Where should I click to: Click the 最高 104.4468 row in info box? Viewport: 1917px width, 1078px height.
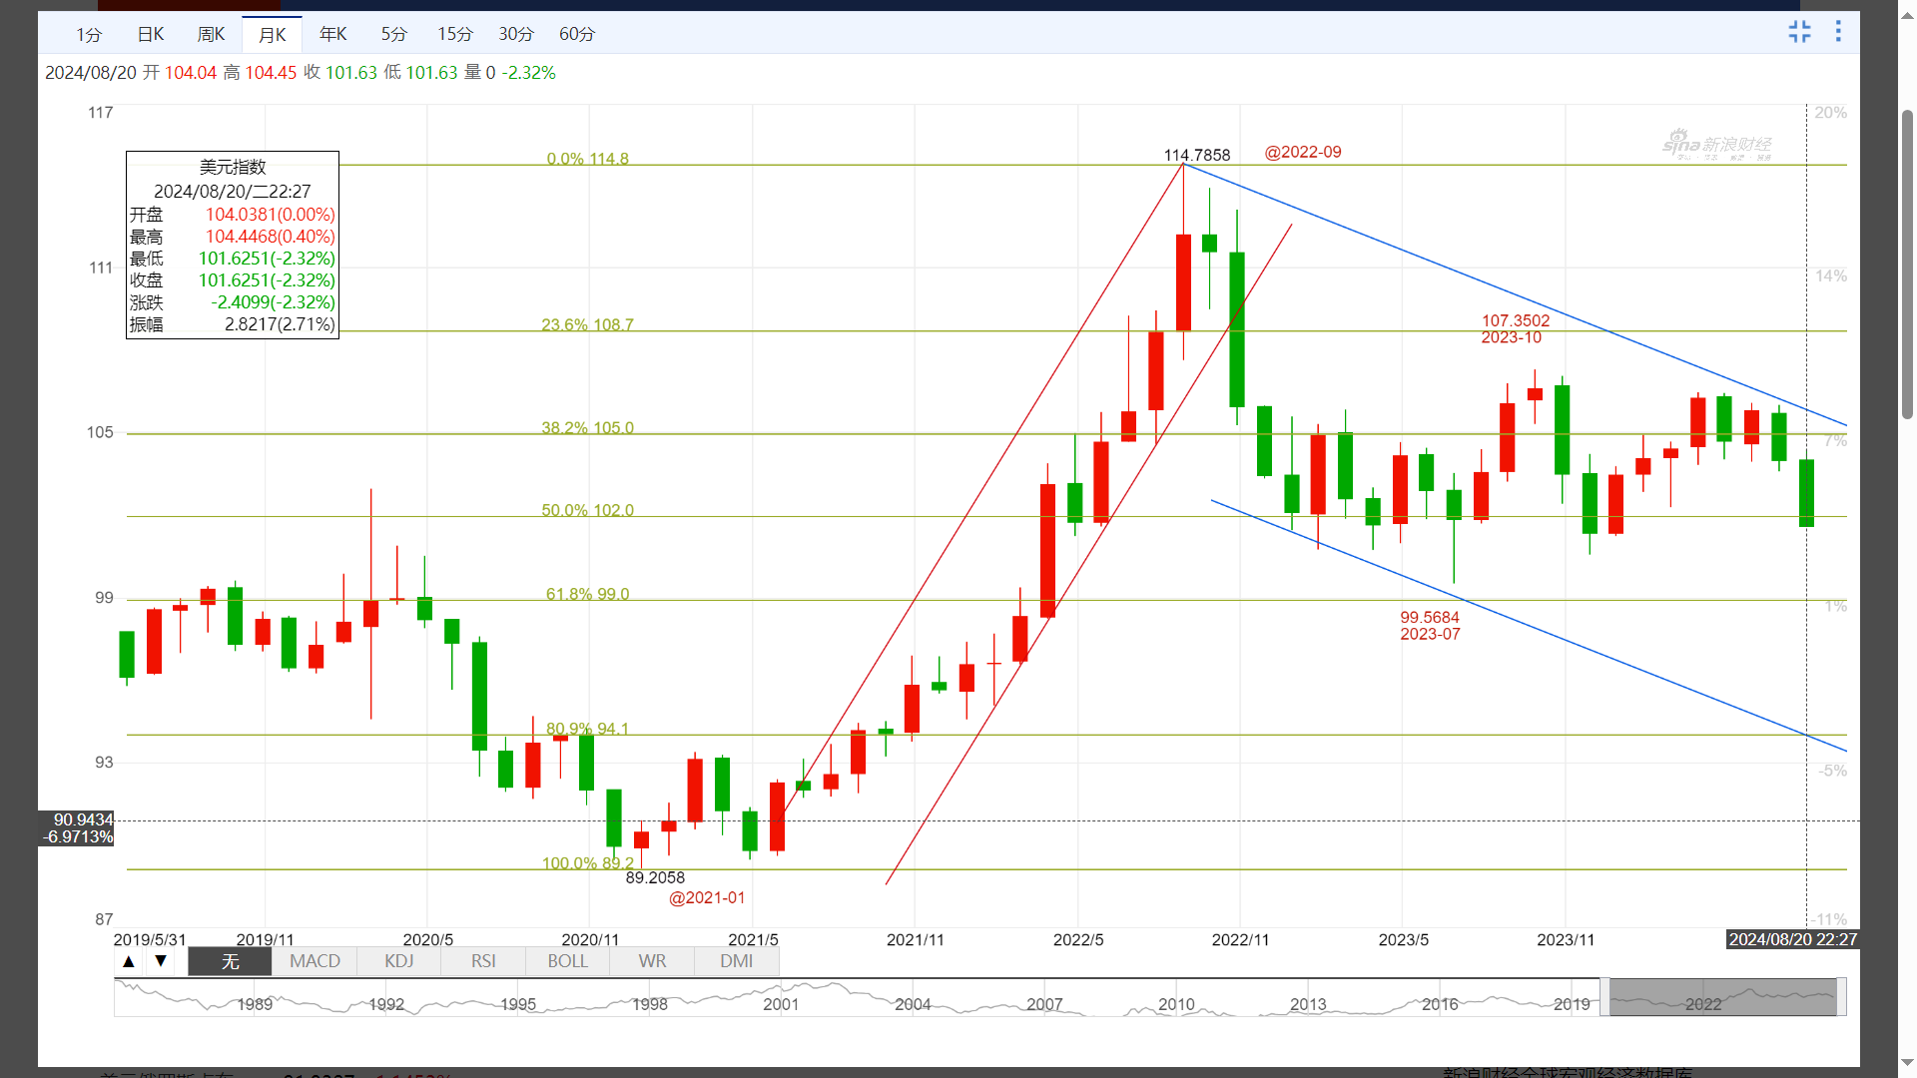pyautogui.click(x=233, y=237)
